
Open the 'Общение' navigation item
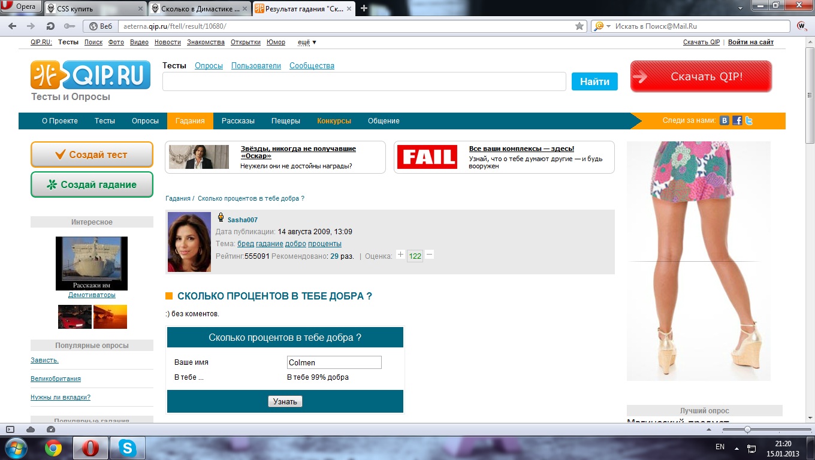(384, 120)
